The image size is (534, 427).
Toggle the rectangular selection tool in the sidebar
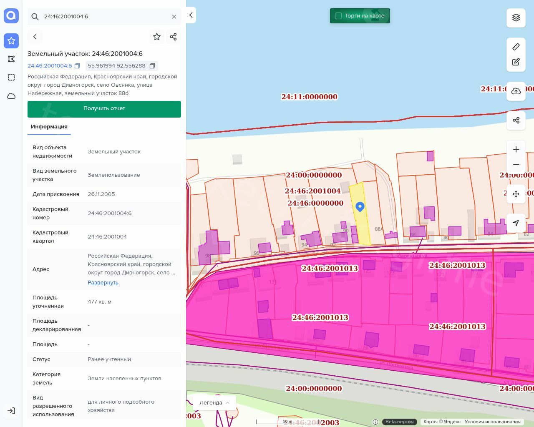11,78
